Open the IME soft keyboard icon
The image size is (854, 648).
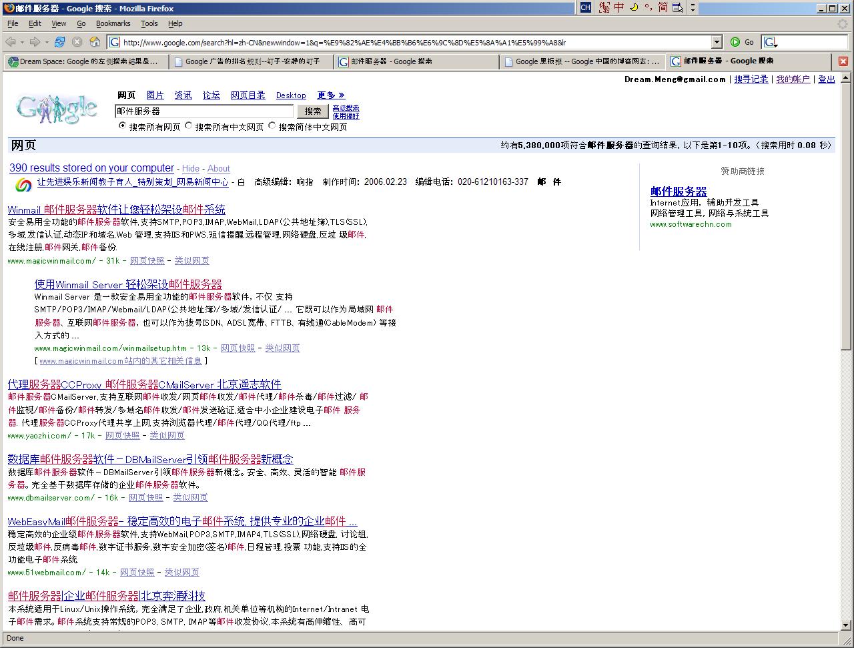677,7
